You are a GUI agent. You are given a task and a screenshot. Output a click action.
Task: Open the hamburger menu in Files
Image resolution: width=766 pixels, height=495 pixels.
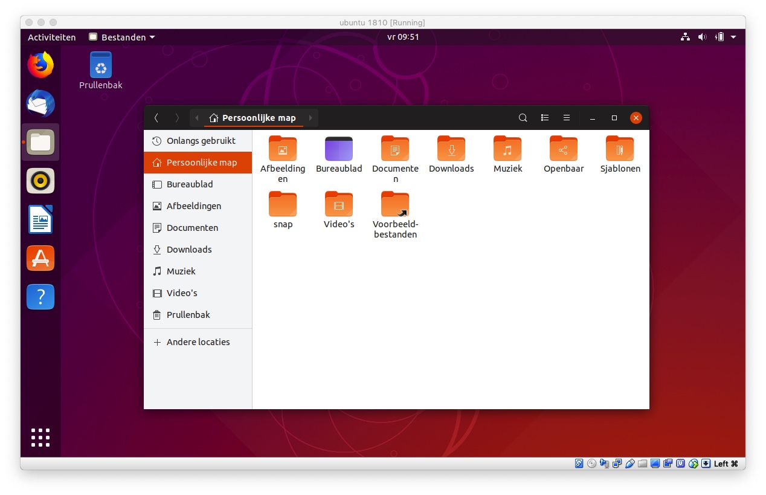566,118
